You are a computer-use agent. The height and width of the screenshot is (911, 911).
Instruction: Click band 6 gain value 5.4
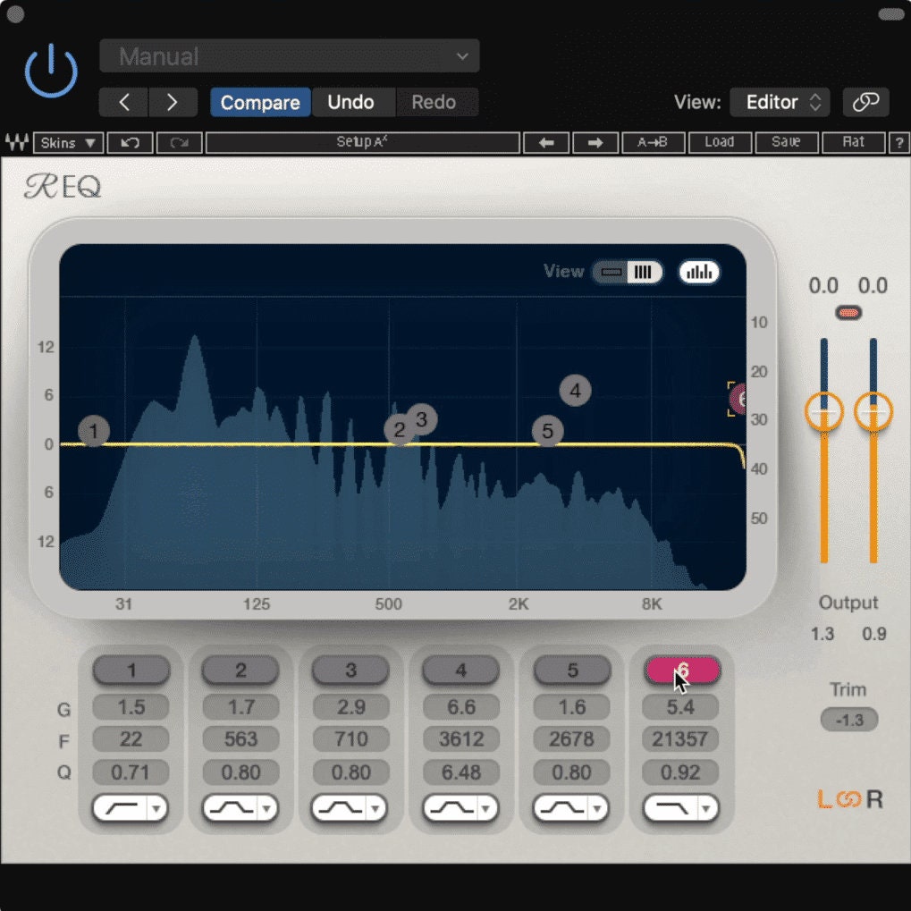tap(680, 707)
